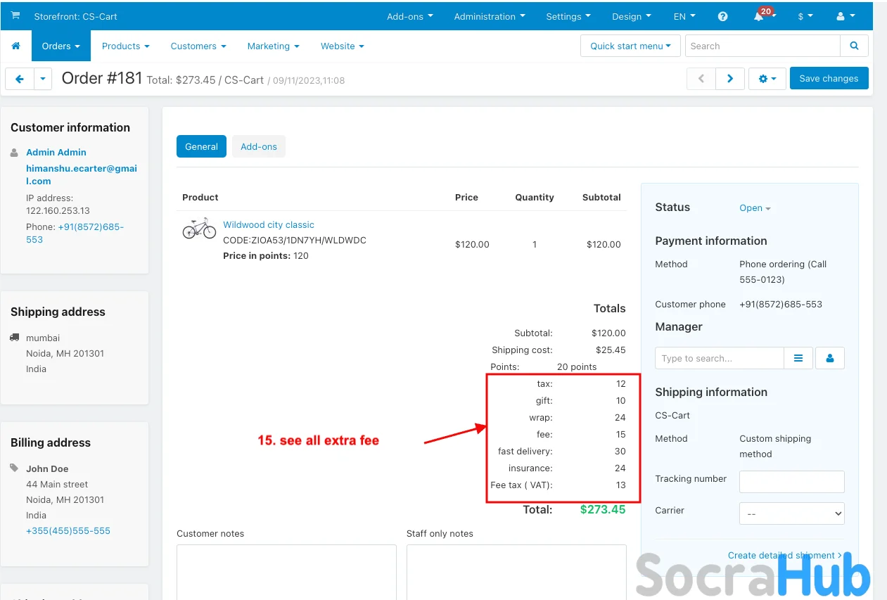Open the gear settings menu
The image size is (887, 600).
click(767, 79)
